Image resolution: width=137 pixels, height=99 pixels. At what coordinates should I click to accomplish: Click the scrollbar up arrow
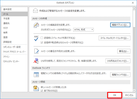click(x=134, y=9)
